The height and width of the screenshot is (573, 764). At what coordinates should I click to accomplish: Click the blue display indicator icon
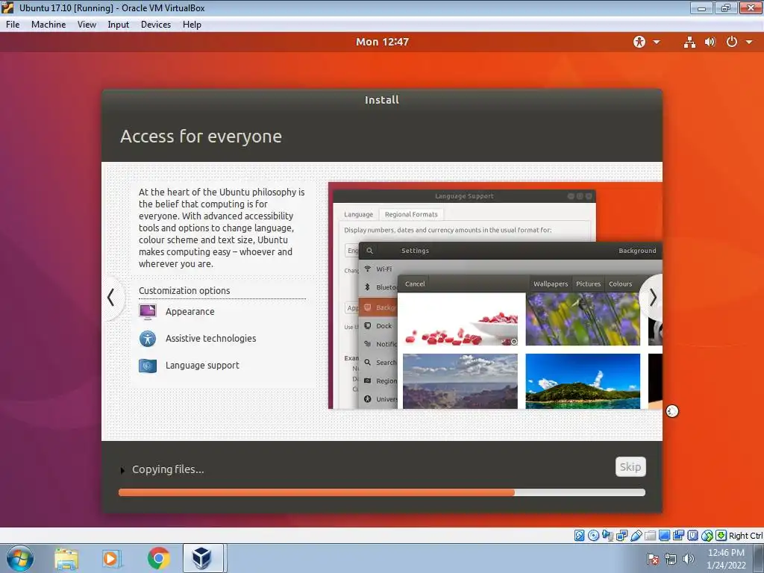tap(664, 536)
